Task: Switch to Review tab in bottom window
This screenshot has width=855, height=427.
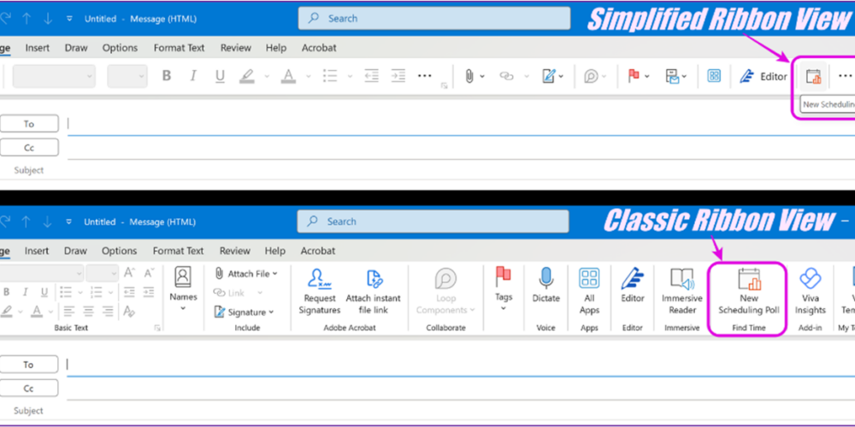Action: click(x=234, y=251)
